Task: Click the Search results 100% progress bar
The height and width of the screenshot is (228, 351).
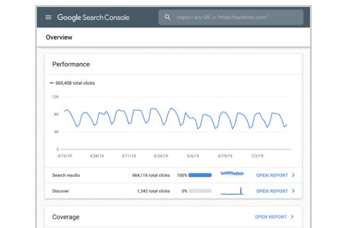Action: point(200,175)
